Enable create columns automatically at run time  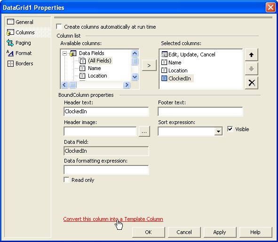59,27
